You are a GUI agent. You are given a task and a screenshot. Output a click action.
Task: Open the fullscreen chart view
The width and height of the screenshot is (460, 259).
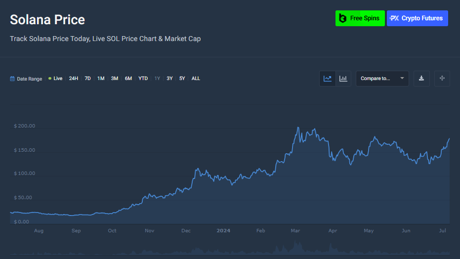(x=442, y=79)
